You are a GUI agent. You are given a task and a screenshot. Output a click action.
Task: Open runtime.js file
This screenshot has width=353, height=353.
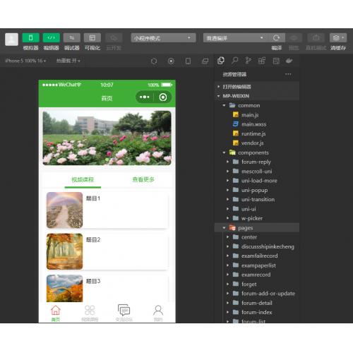click(x=257, y=133)
